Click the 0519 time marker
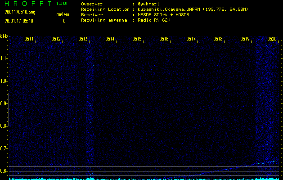The image size is (283, 180). (245, 39)
